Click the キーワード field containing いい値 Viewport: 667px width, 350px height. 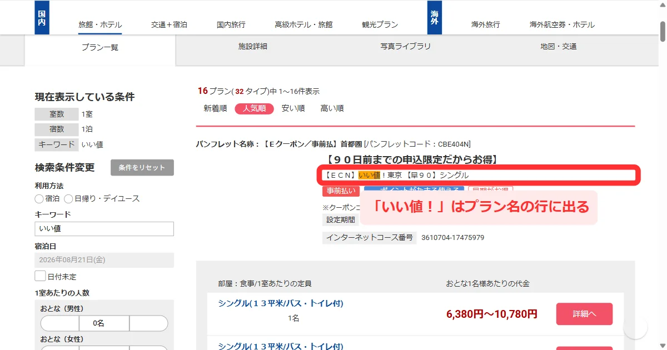(104, 229)
